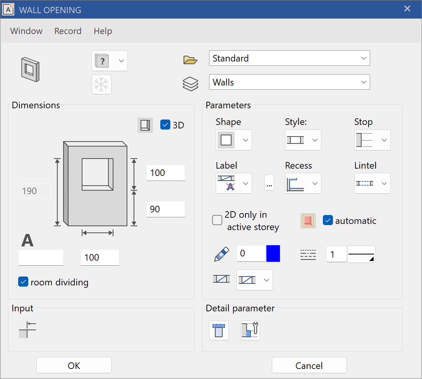
Task: Open the Lintel dropdown
Action: coord(372,183)
